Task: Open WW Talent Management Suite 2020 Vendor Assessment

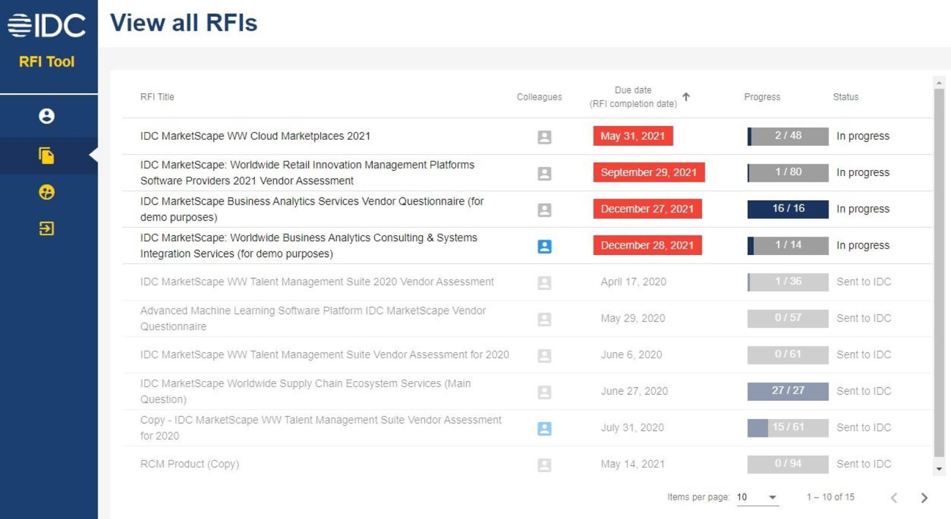Action: click(x=317, y=281)
